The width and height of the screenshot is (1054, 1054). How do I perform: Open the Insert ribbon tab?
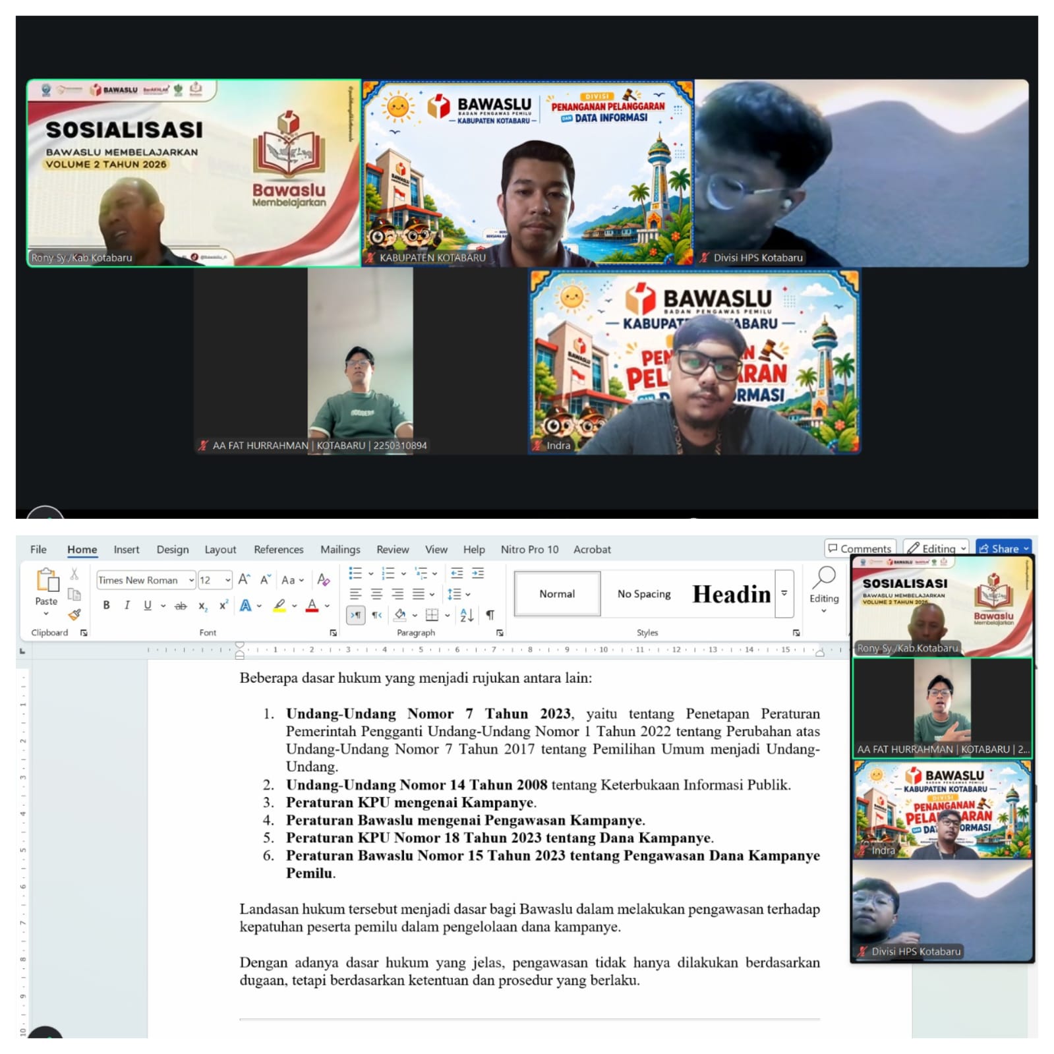tap(127, 549)
